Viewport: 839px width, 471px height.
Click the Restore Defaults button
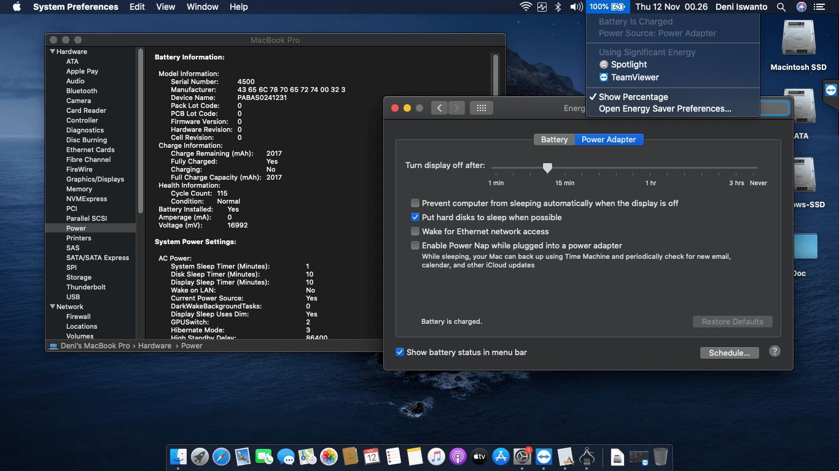[732, 321]
